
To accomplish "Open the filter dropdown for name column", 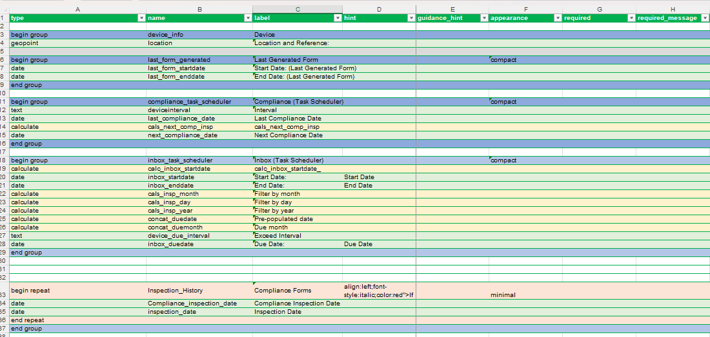I will click(x=248, y=18).
